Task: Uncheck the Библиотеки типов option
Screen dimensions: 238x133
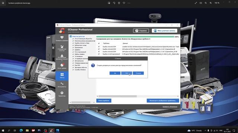Action: [x=73, y=45]
